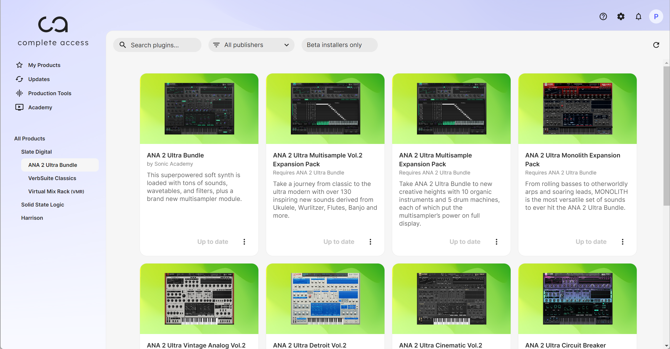Click ANA 2 Ultra Bundle card title
The width and height of the screenshot is (670, 349).
[x=175, y=155]
